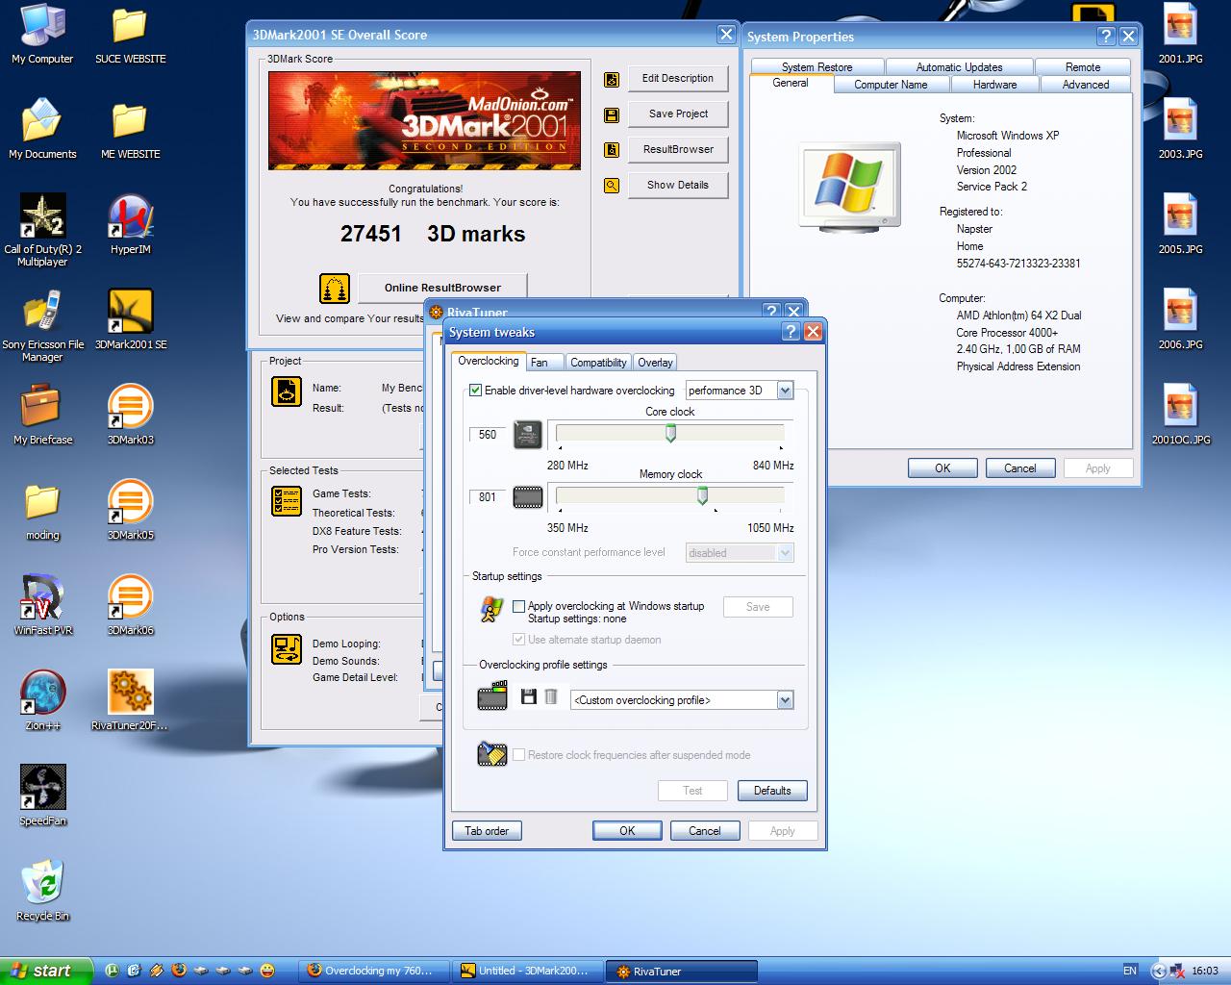Click Defaults in System tweaks
The image size is (1231, 985).
(772, 791)
